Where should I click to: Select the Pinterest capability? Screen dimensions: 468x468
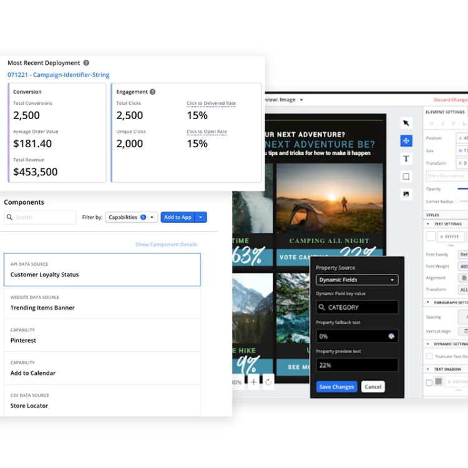pos(102,335)
